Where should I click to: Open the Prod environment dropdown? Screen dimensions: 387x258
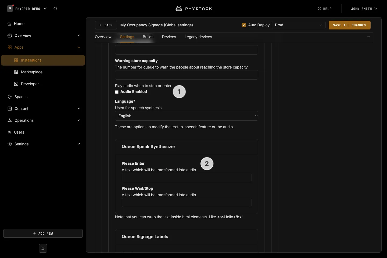[x=299, y=25]
